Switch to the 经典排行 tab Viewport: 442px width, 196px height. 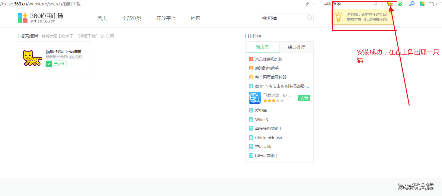click(x=296, y=47)
